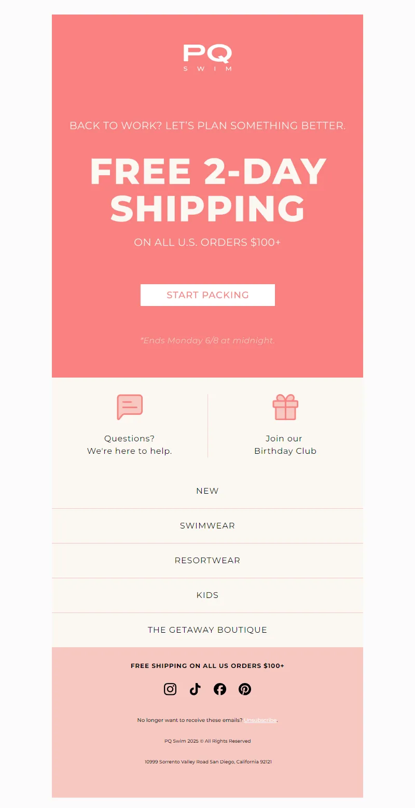Go to the SWIMWEAR category
The height and width of the screenshot is (808, 415).
(x=208, y=526)
